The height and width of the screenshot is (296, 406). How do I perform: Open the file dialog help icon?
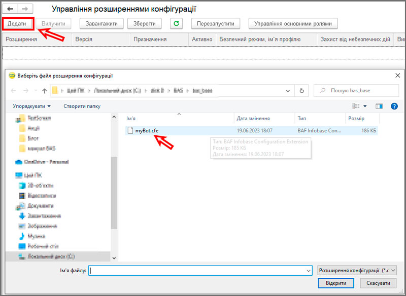[394, 106]
